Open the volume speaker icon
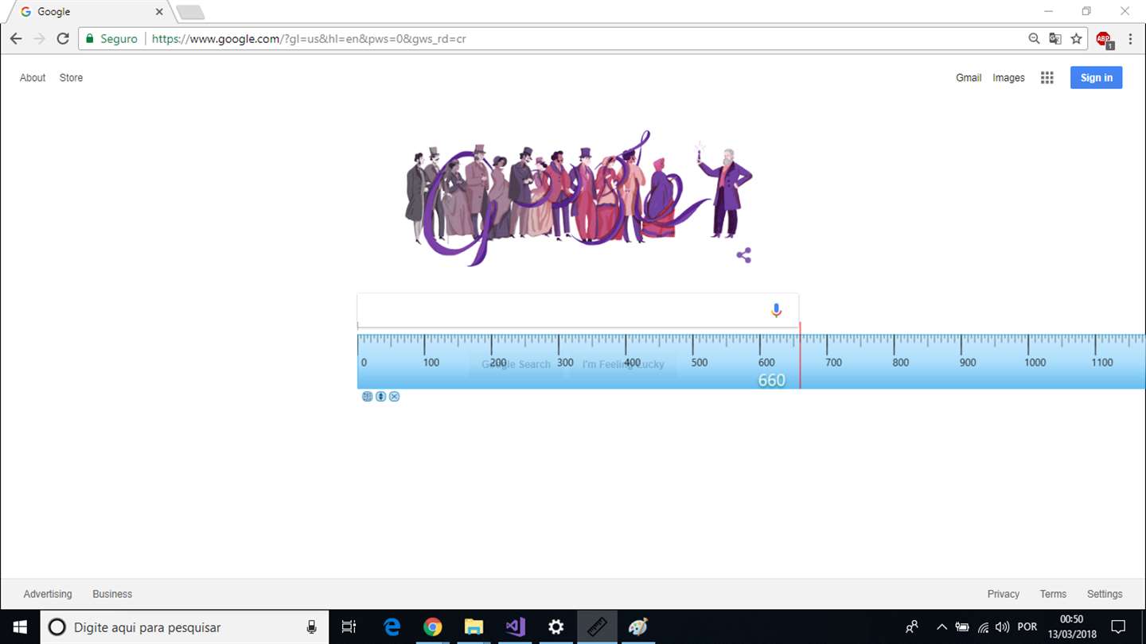 click(x=1003, y=627)
